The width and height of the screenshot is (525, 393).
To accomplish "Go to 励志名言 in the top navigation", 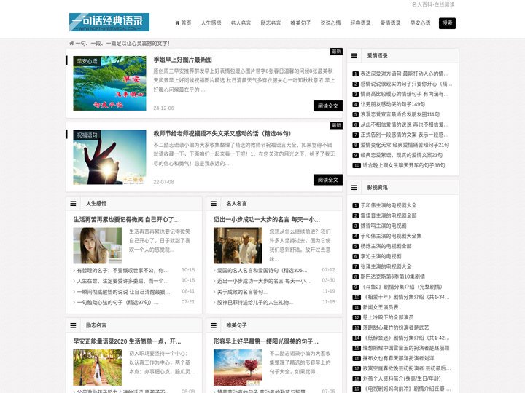I will point(271,23).
